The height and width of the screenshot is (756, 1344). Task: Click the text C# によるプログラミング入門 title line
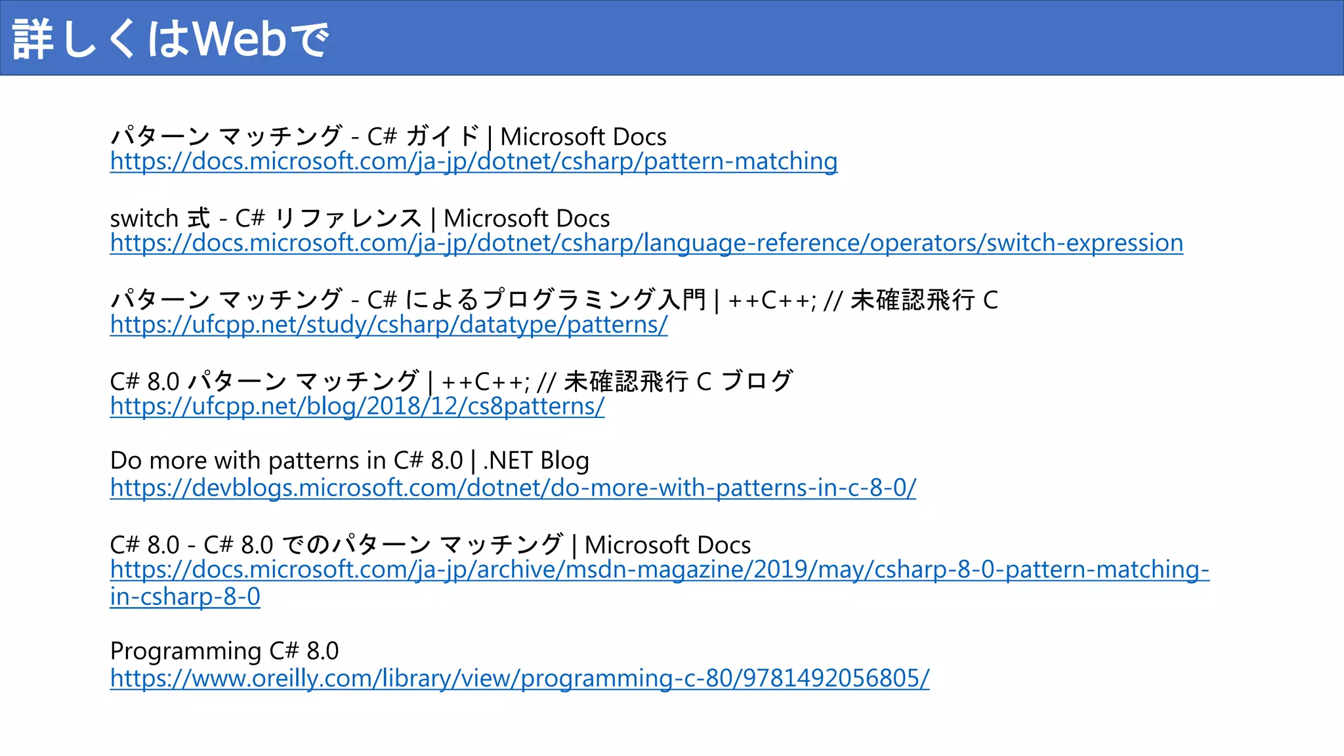pyautogui.click(x=554, y=300)
